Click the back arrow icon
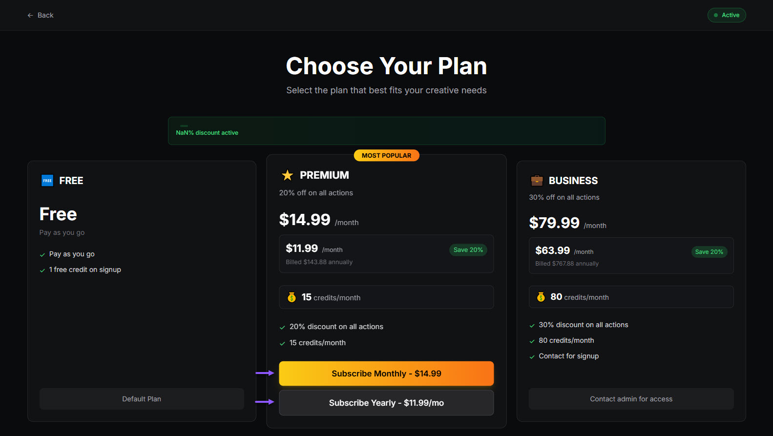 pyautogui.click(x=30, y=16)
